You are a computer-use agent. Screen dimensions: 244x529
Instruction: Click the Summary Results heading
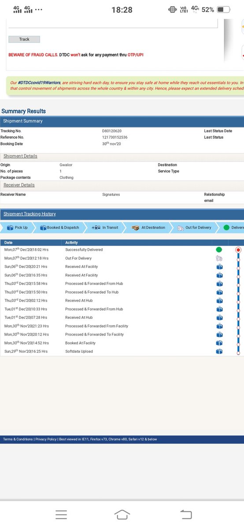23,111
